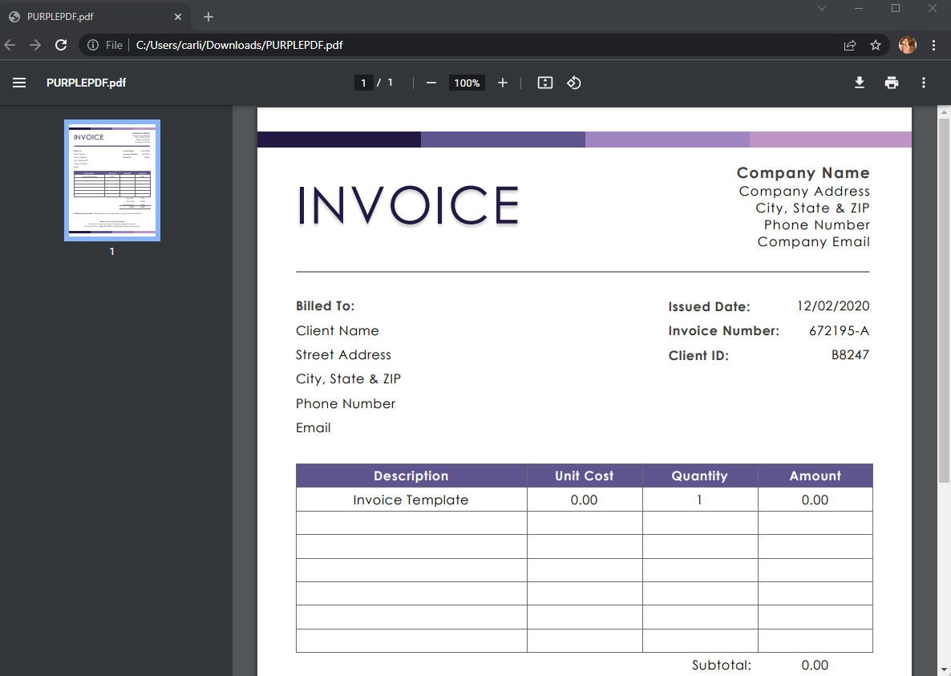The width and height of the screenshot is (951, 676).
Task: Reload the current page
Action: click(61, 45)
